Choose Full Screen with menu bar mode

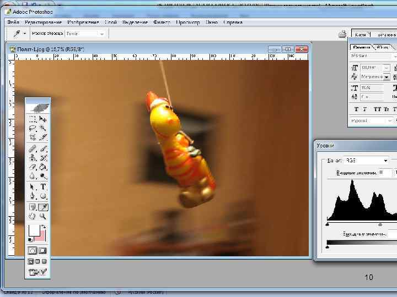(37, 261)
